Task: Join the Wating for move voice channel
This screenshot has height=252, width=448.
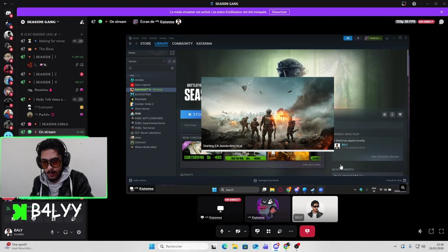Action: click(52, 41)
